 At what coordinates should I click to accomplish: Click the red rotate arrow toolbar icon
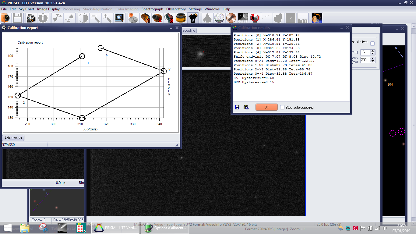pos(255,18)
